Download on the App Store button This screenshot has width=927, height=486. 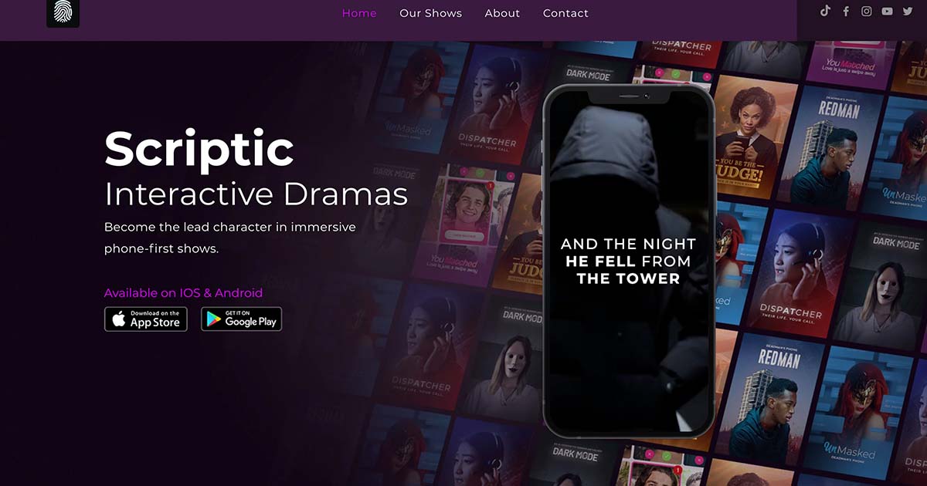click(146, 319)
